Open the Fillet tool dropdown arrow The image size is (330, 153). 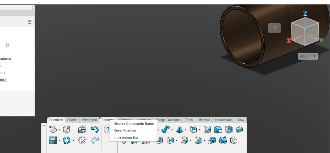[200, 130]
